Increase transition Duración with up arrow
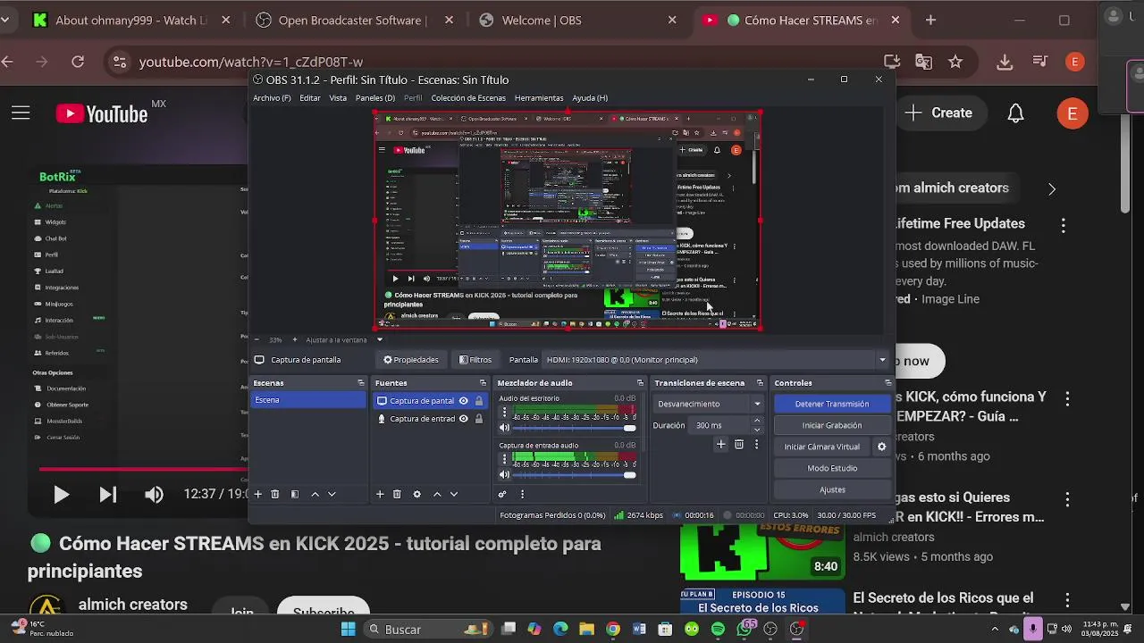The height and width of the screenshot is (643, 1144). click(757, 422)
